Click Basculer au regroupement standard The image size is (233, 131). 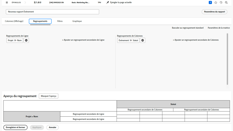188,28
